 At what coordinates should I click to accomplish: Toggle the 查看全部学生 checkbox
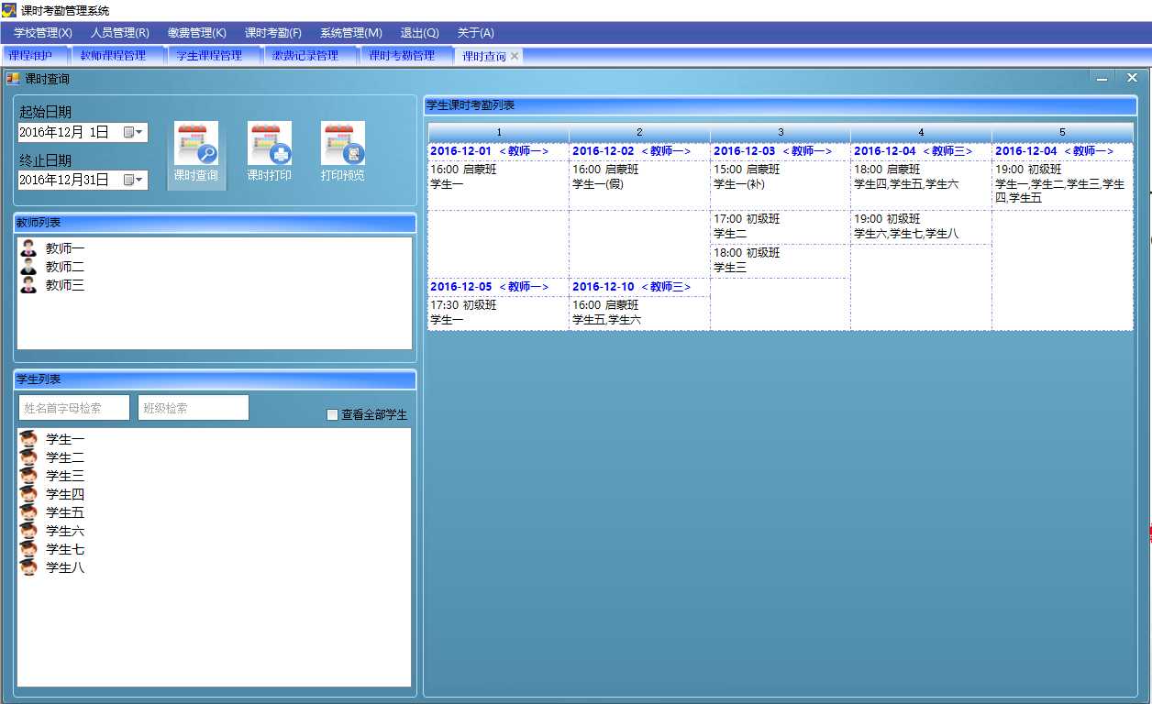click(333, 415)
